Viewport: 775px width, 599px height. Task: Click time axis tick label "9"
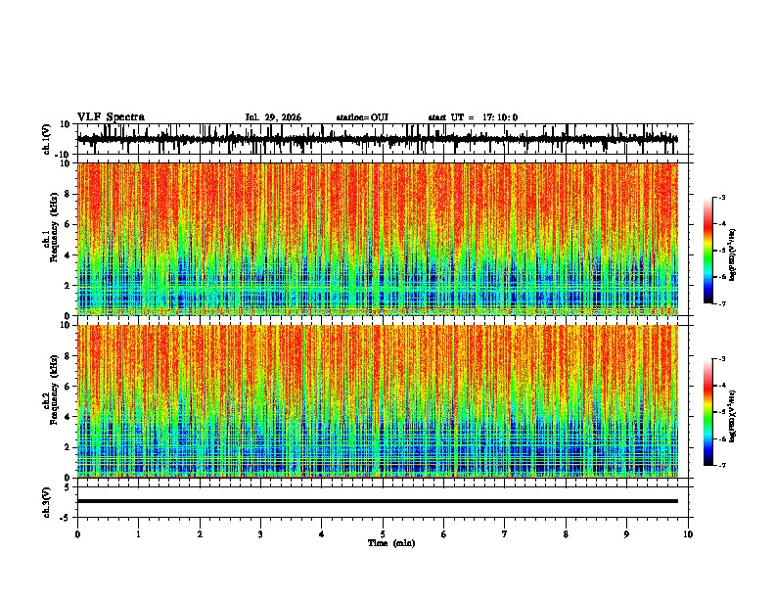pos(626,534)
